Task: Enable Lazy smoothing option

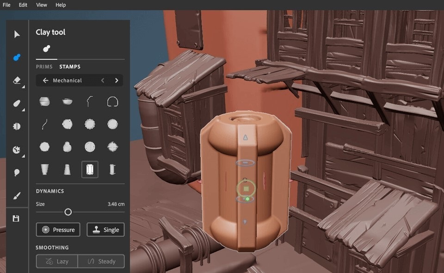Action: (x=57, y=261)
